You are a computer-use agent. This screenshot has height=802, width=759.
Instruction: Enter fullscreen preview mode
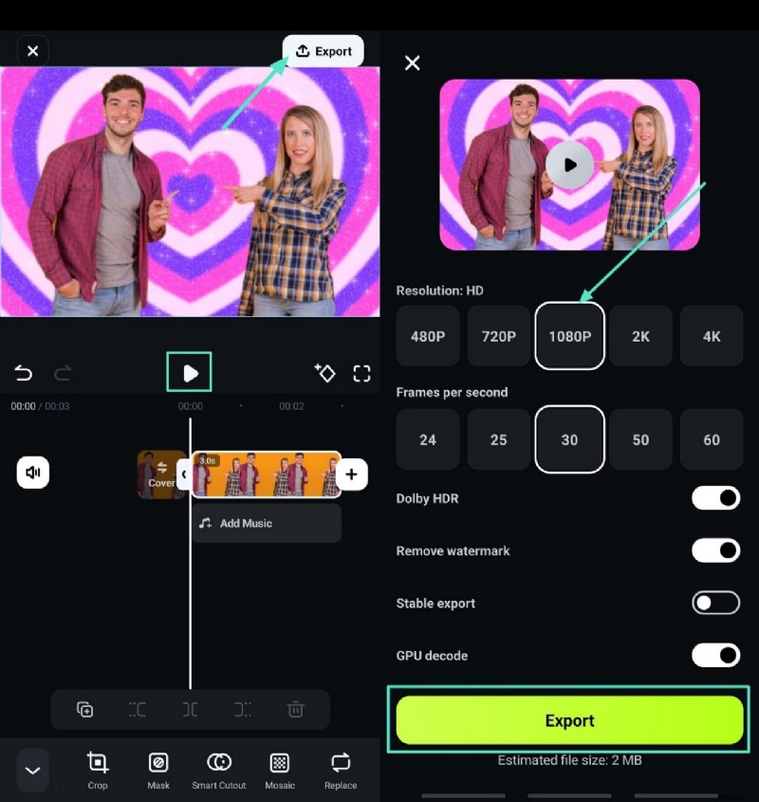click(361, 373)
